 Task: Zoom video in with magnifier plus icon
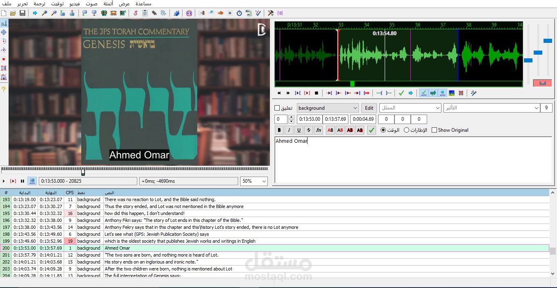point(45,13)
